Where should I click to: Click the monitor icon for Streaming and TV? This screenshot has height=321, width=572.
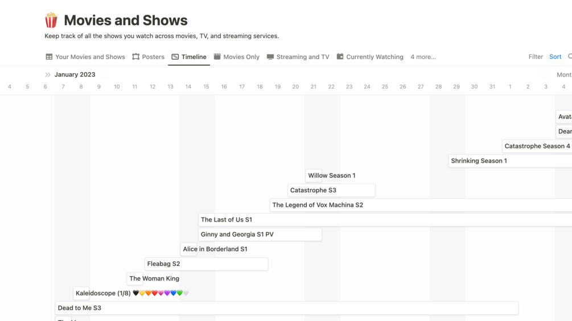[270, 57]
